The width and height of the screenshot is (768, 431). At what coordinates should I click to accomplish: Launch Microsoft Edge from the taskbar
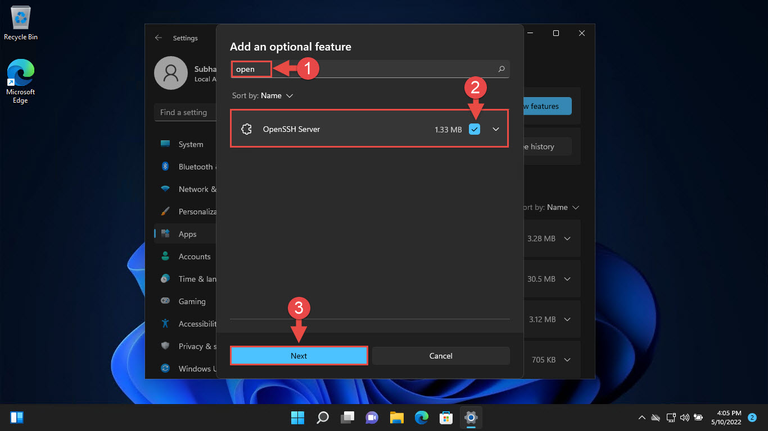click(421, 417)
